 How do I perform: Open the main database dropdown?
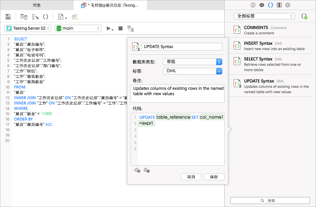coord(78,28)
